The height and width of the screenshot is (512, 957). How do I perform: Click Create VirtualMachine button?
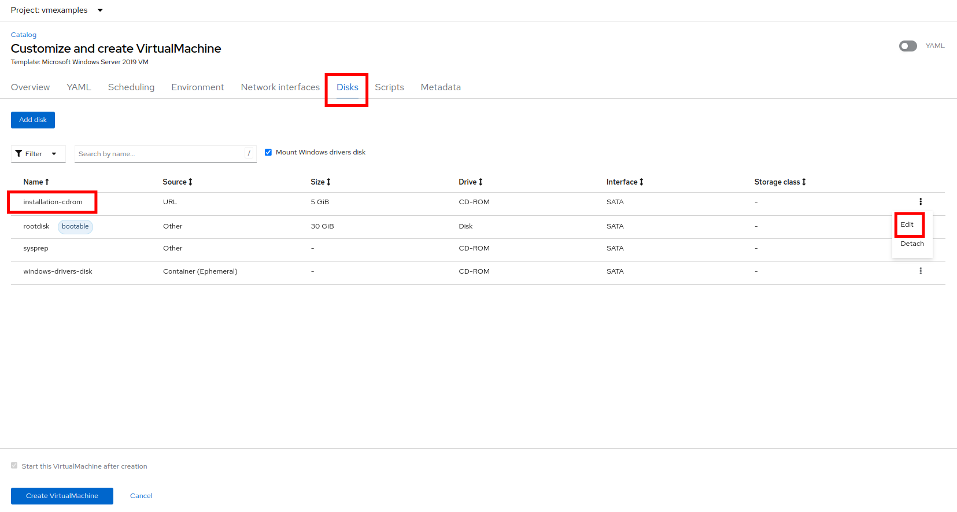62,496
